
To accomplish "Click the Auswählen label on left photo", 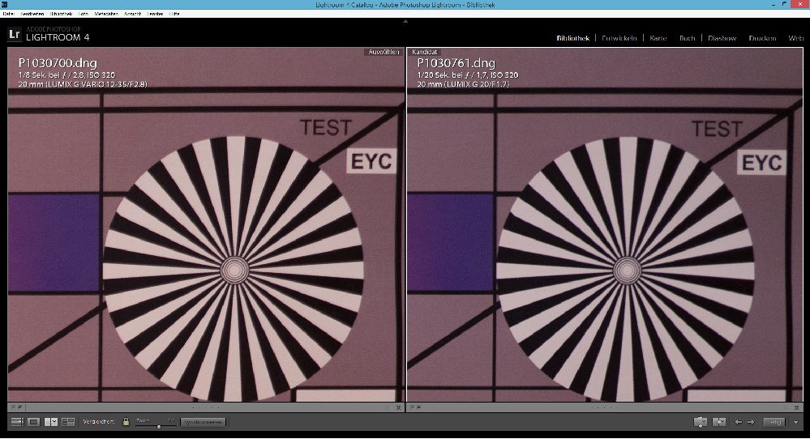I will pyautogui.click(x=384, y=52).
